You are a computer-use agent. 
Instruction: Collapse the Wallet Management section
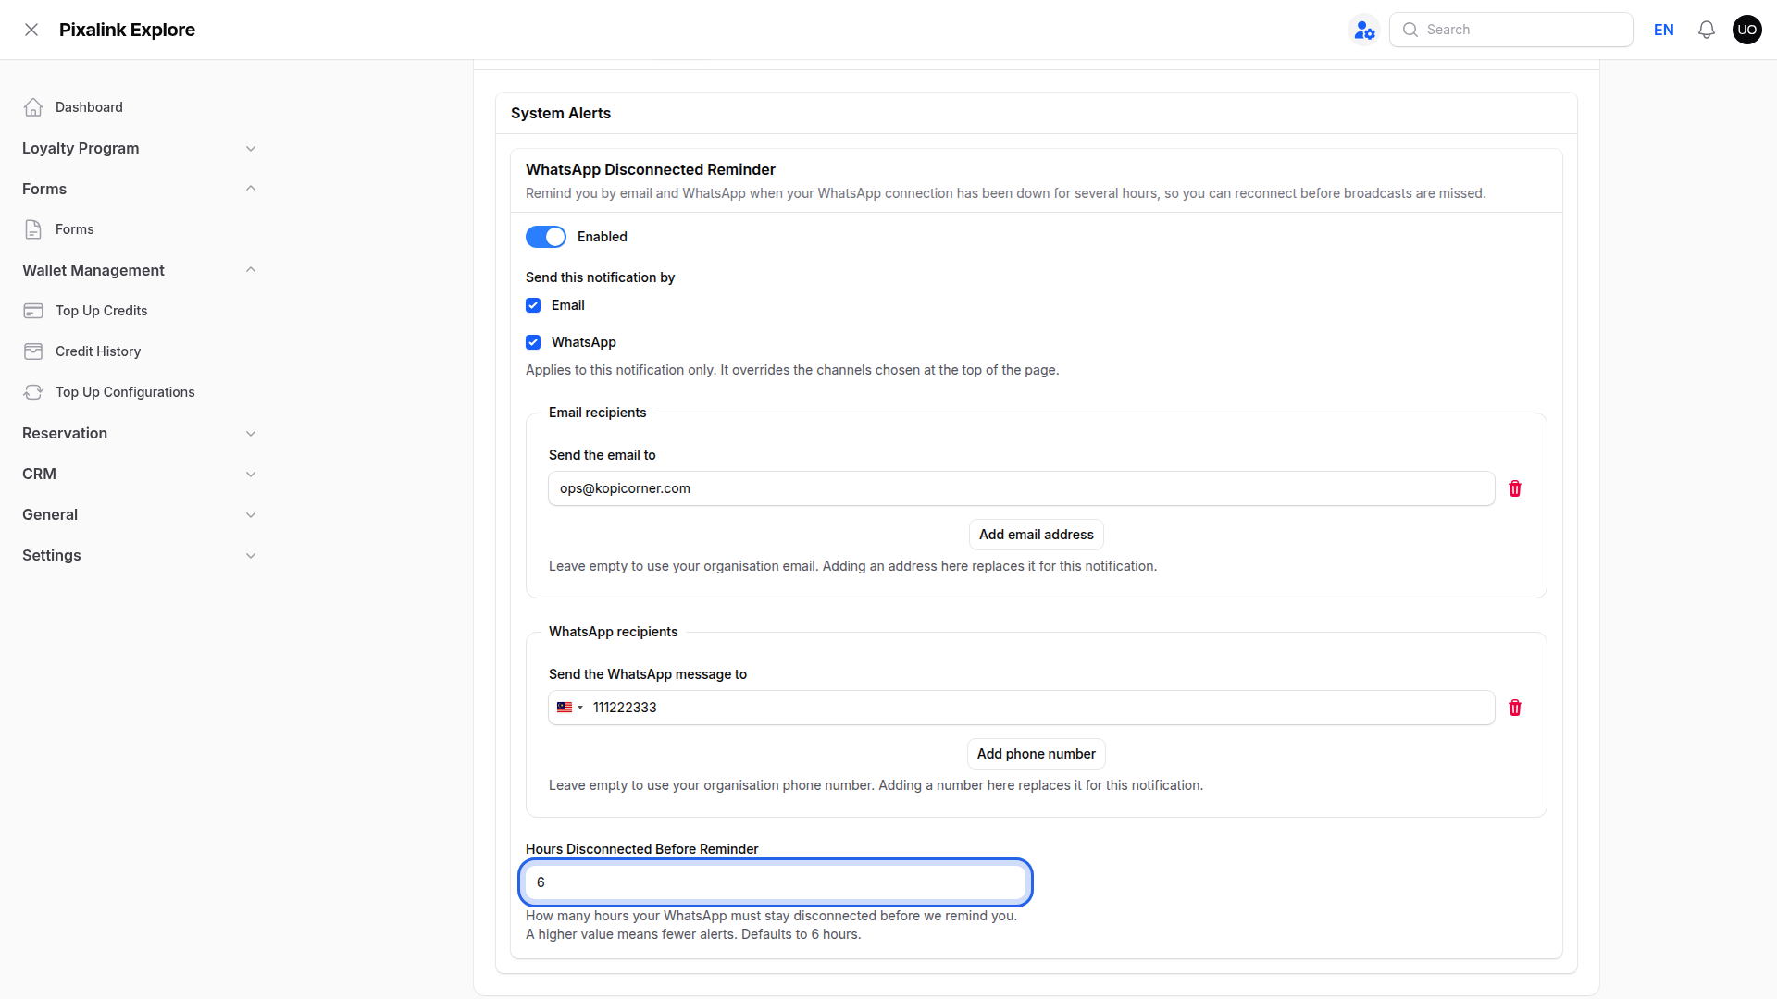click(x=139, y=270)
